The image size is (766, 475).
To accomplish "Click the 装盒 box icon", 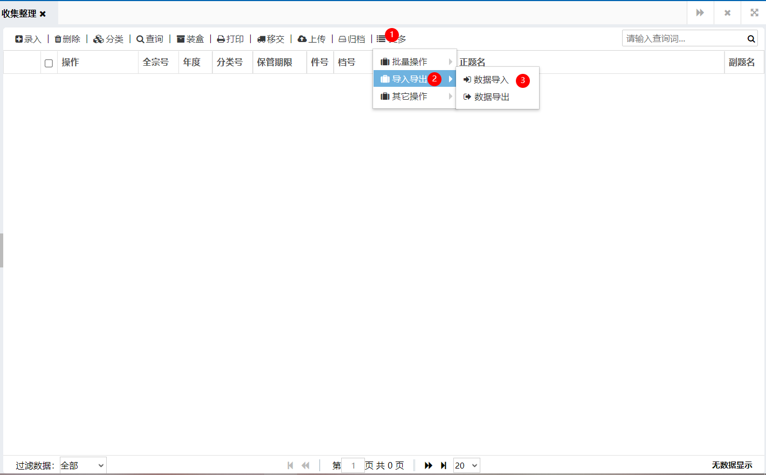I will (x=181, y=39).
